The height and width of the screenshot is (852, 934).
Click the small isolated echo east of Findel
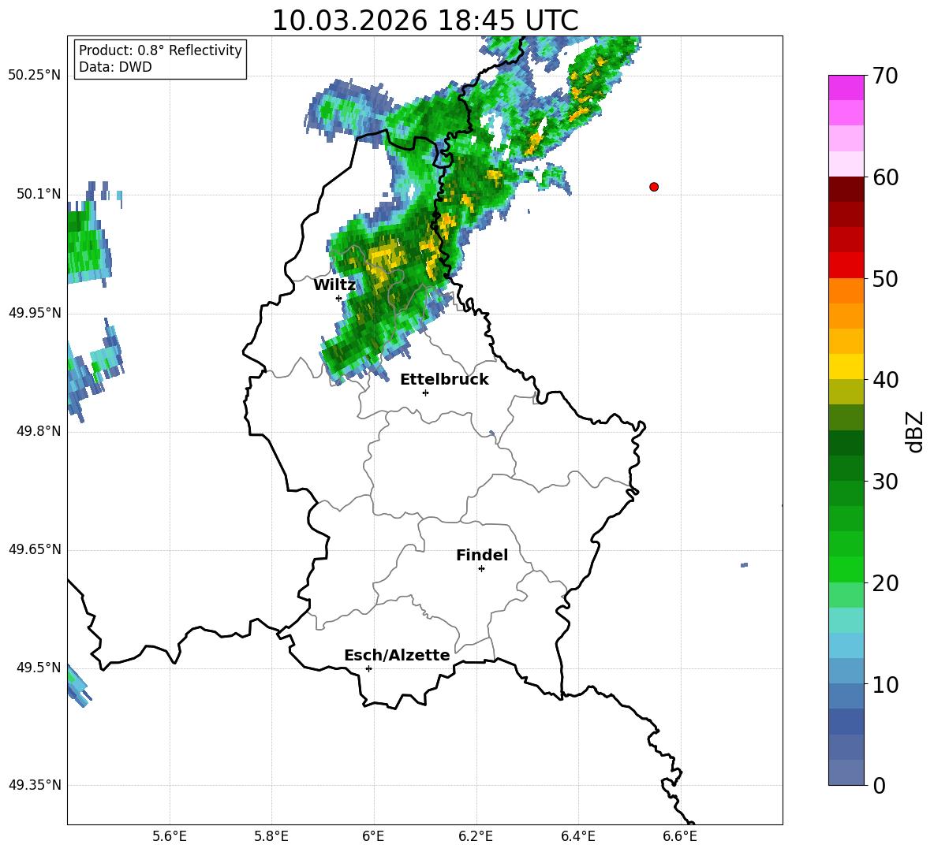tap(744, 564)
